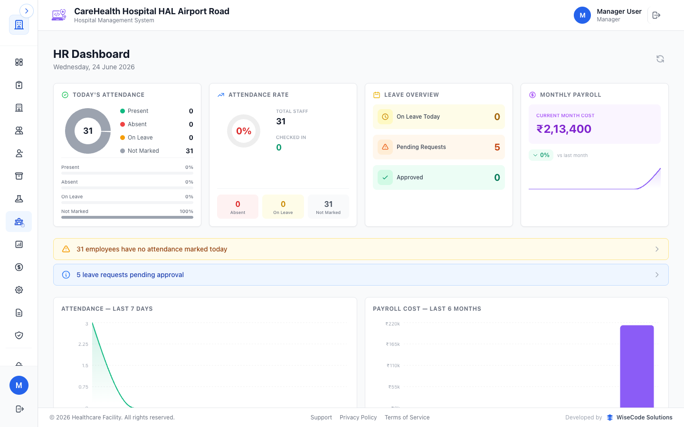The height and width of the screenshot is (427, 684).
Task: Click the green Present legend dot
Action: pyautogui.click(x=123, y=111)
